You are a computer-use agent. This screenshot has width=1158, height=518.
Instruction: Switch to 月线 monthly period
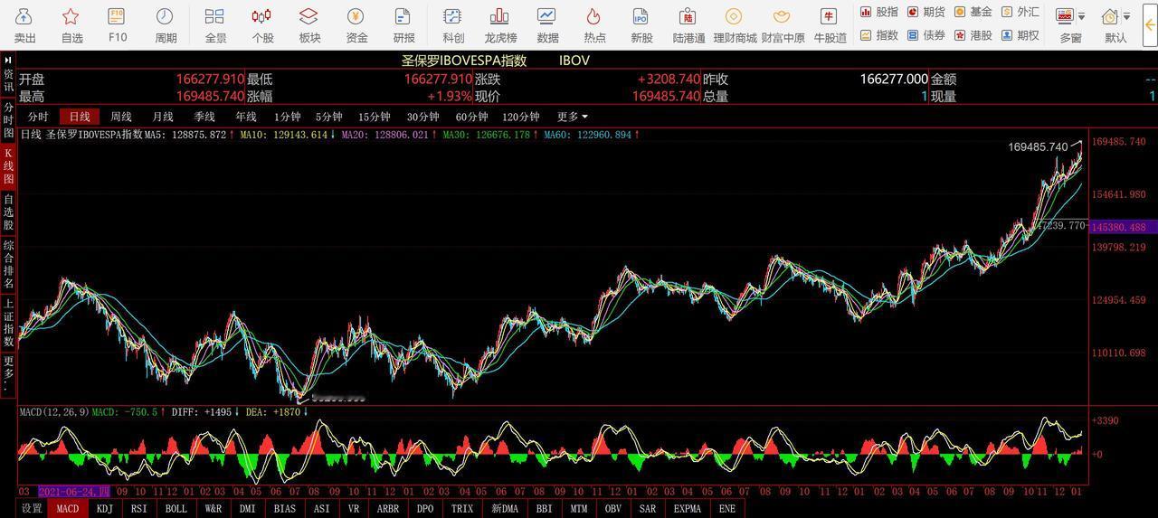(x=163, y=117)
